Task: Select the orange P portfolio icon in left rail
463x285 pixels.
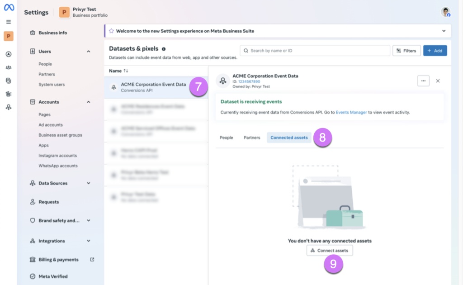Action: coord(9,36)
